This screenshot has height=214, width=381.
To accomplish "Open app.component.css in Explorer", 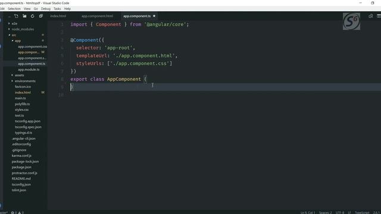I will point(32,46).
